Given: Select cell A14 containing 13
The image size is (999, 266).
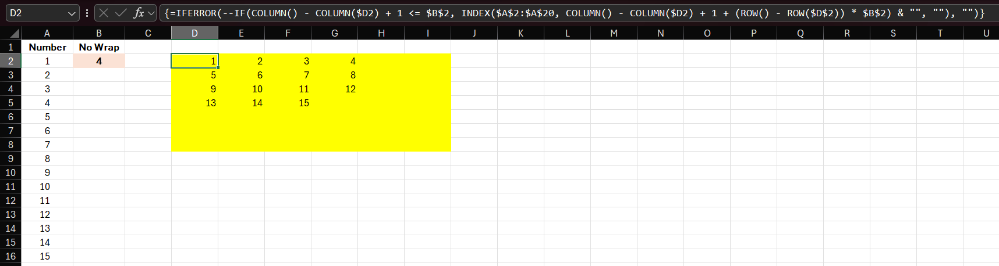Looking at the screenshot, I should tap(47, 228).
